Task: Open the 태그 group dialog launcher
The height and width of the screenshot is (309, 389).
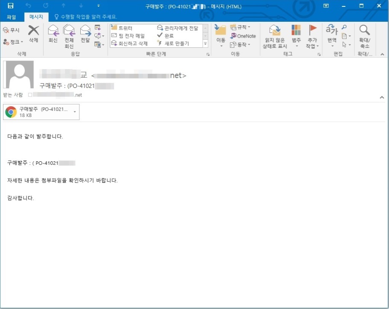Action: tap(319, 54)
